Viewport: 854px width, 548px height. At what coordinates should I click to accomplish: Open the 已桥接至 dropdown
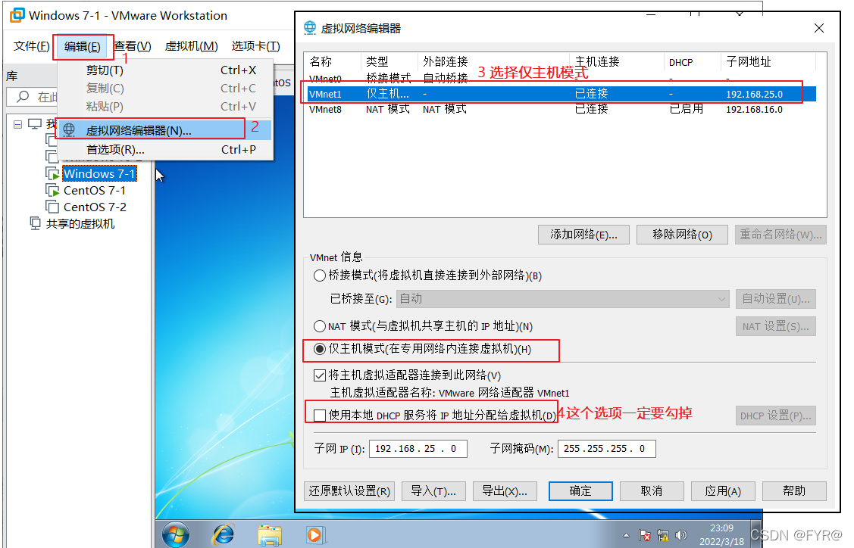point(563,299)
